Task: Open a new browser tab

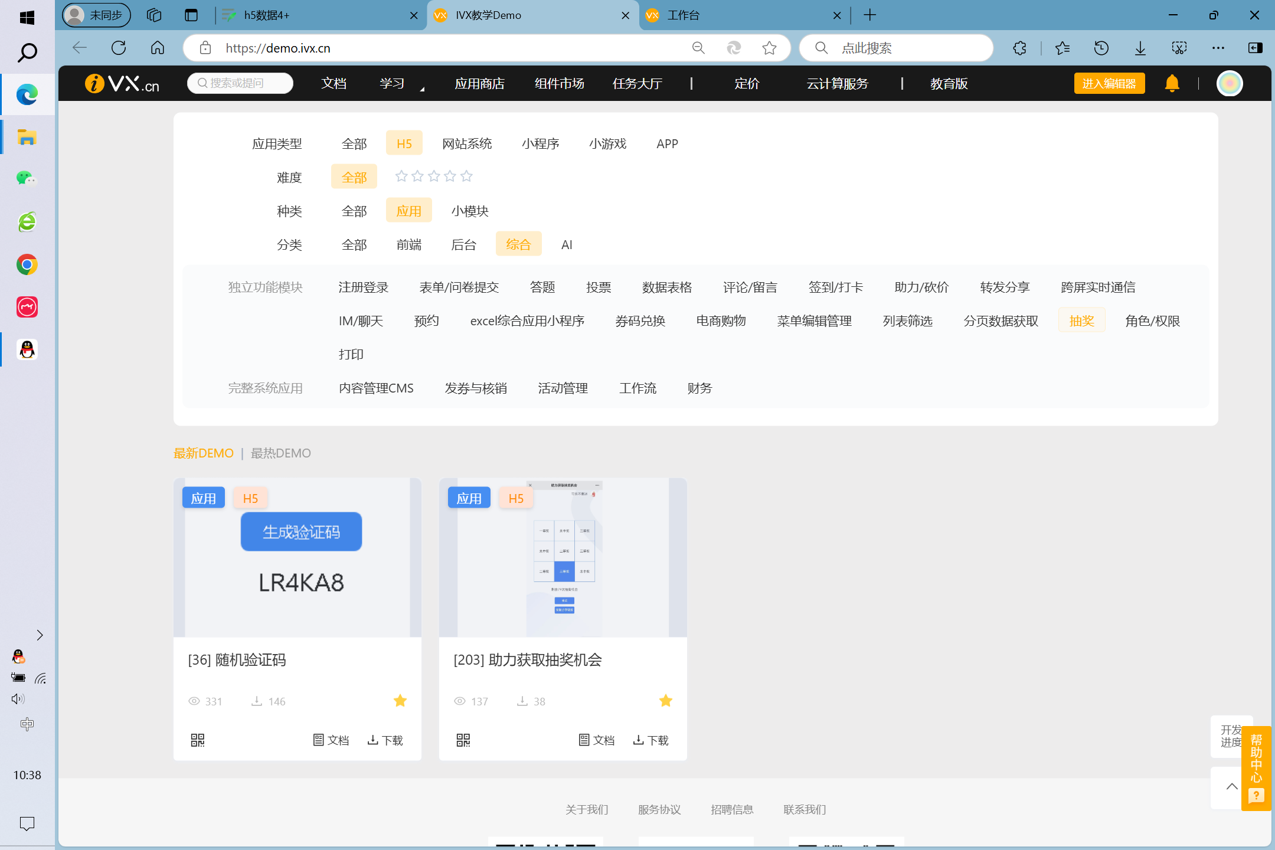Action: click(870, 15)
